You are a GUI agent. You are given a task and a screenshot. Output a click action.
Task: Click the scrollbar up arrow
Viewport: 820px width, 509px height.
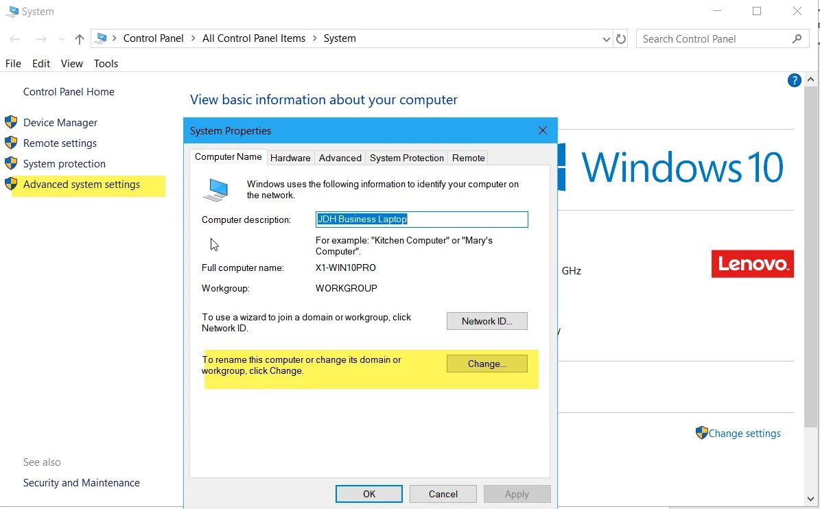tap(810, 80)
